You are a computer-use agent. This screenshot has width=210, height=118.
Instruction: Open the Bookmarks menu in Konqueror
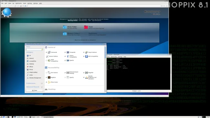click(19, 3)
